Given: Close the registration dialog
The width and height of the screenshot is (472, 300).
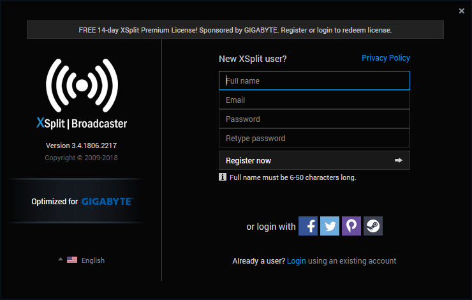Looking at the screenshot, I should tap(461, 11).
